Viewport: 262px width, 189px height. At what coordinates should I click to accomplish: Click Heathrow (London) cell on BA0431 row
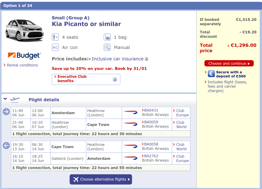point(104,113)
